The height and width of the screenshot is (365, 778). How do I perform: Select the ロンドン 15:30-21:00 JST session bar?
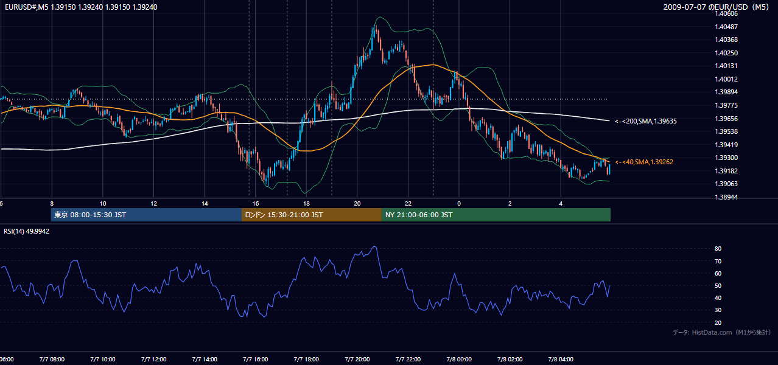tap(312, 215)
